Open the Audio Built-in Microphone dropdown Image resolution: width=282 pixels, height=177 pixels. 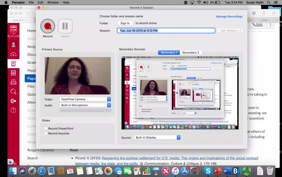pos(85,105)
